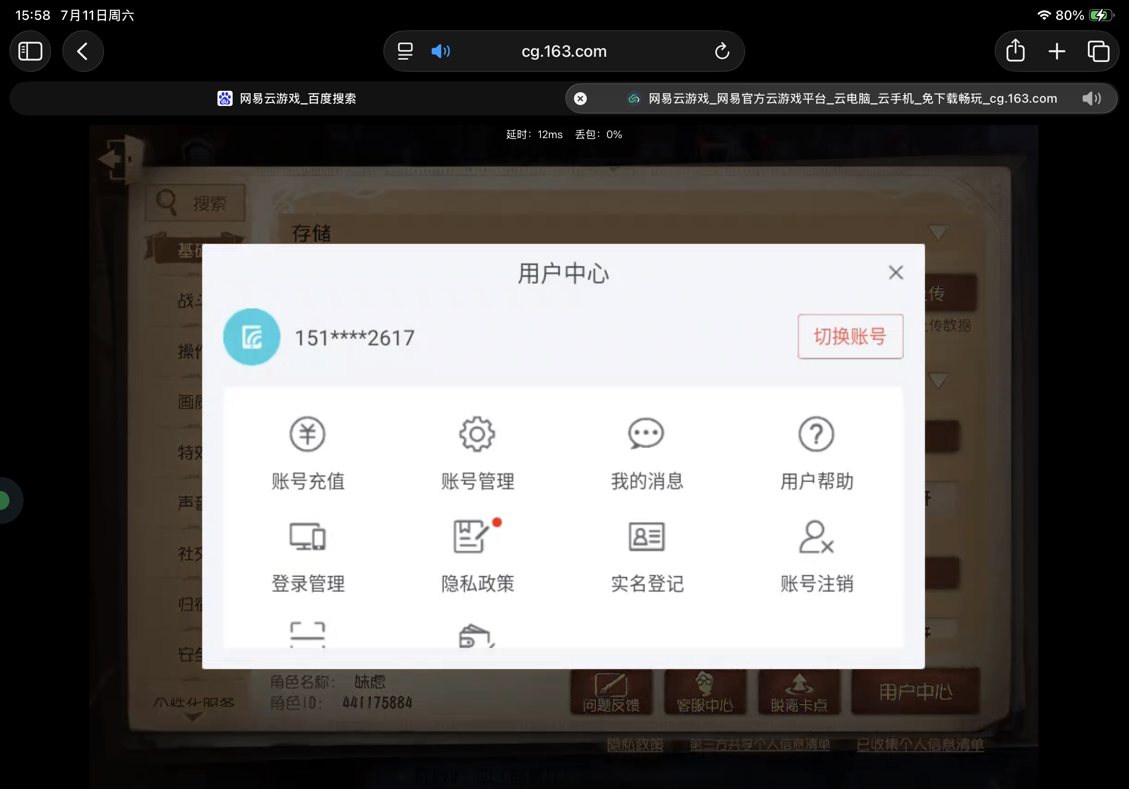Open 账号注销 user-remove icon
The image size is (1129, 789).
click(816, 537)
